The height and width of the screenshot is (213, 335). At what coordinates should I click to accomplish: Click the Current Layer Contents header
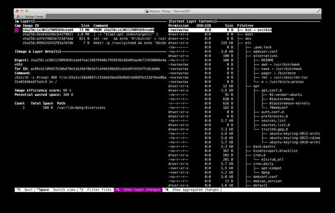point(193,21)
